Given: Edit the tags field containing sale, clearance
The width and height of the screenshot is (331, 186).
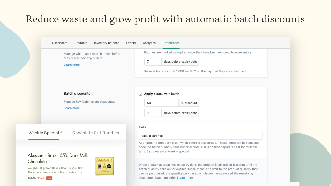Looking at the screenshot, I should click(x=201, y=136).
